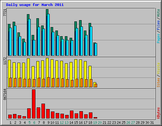Click the orange sites bar for day 19
Viewport: 162px width, 126px height.
(96, 85)
